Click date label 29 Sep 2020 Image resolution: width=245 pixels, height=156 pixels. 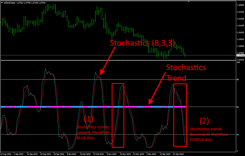(59, 154)
